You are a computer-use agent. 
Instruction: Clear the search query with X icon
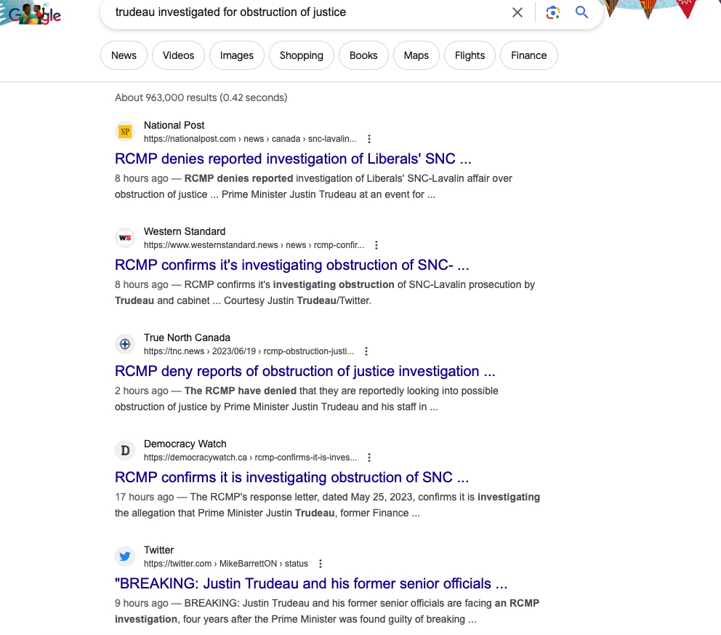click(517, 12)
